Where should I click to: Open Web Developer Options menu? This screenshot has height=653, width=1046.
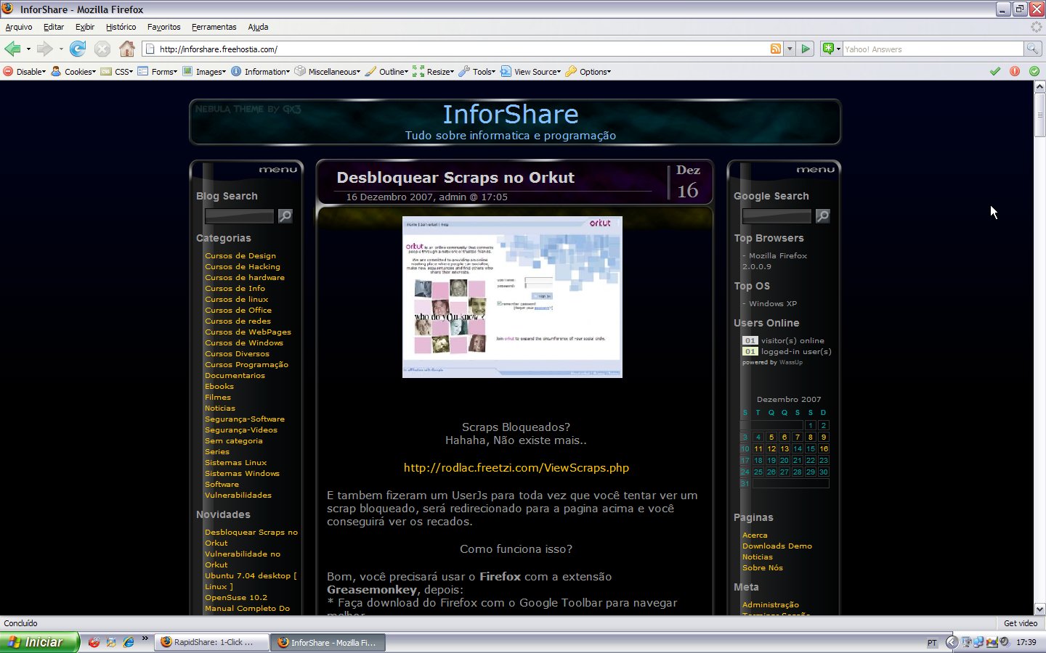coord(588,72)
